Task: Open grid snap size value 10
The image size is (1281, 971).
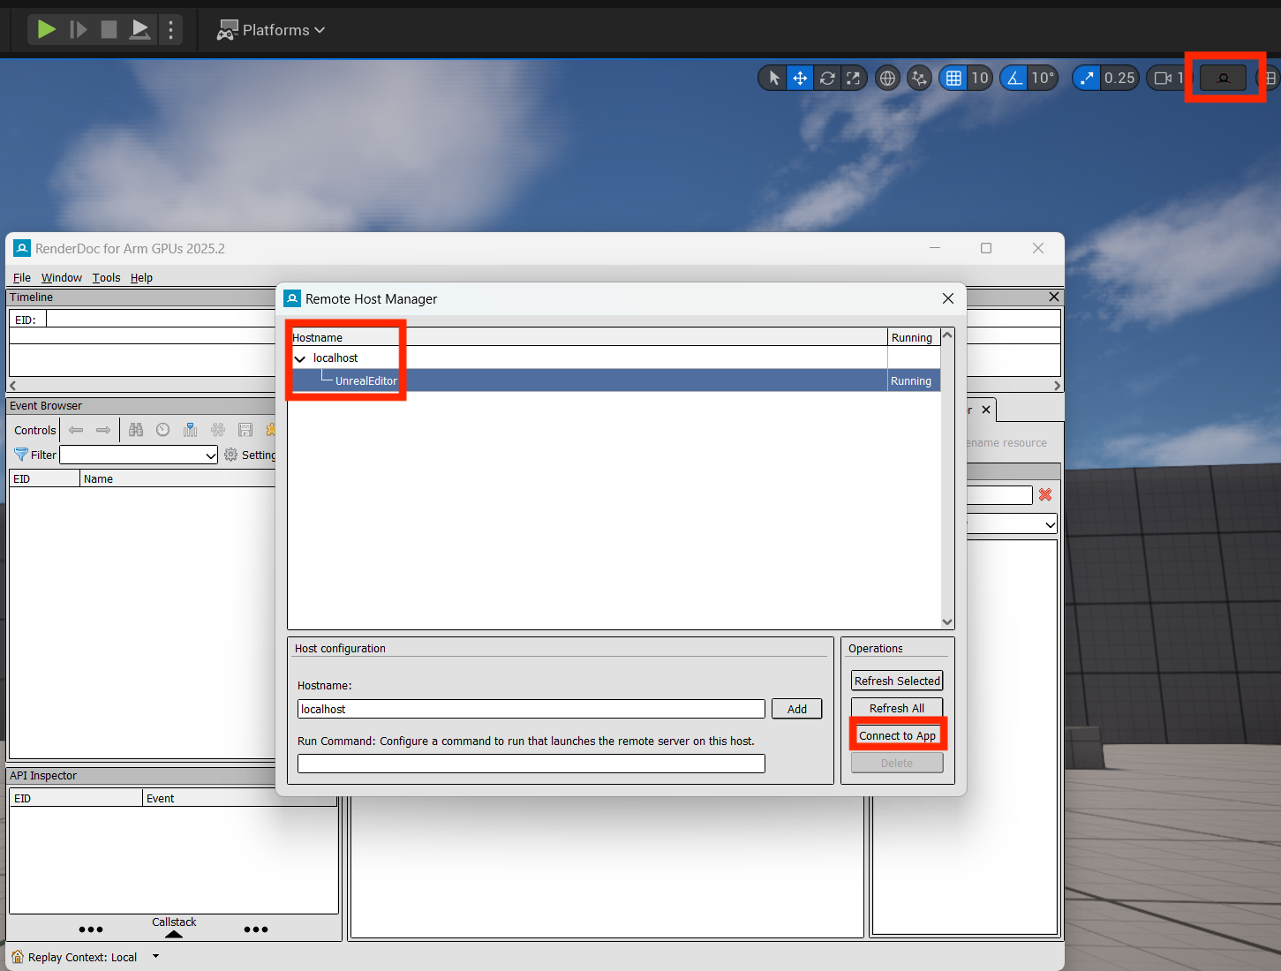Action: point(980,78)
